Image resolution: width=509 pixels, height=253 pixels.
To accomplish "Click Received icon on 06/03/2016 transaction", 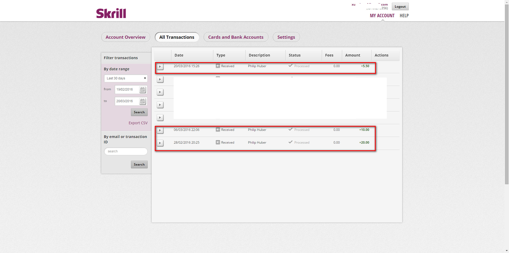I will point(218,130).
